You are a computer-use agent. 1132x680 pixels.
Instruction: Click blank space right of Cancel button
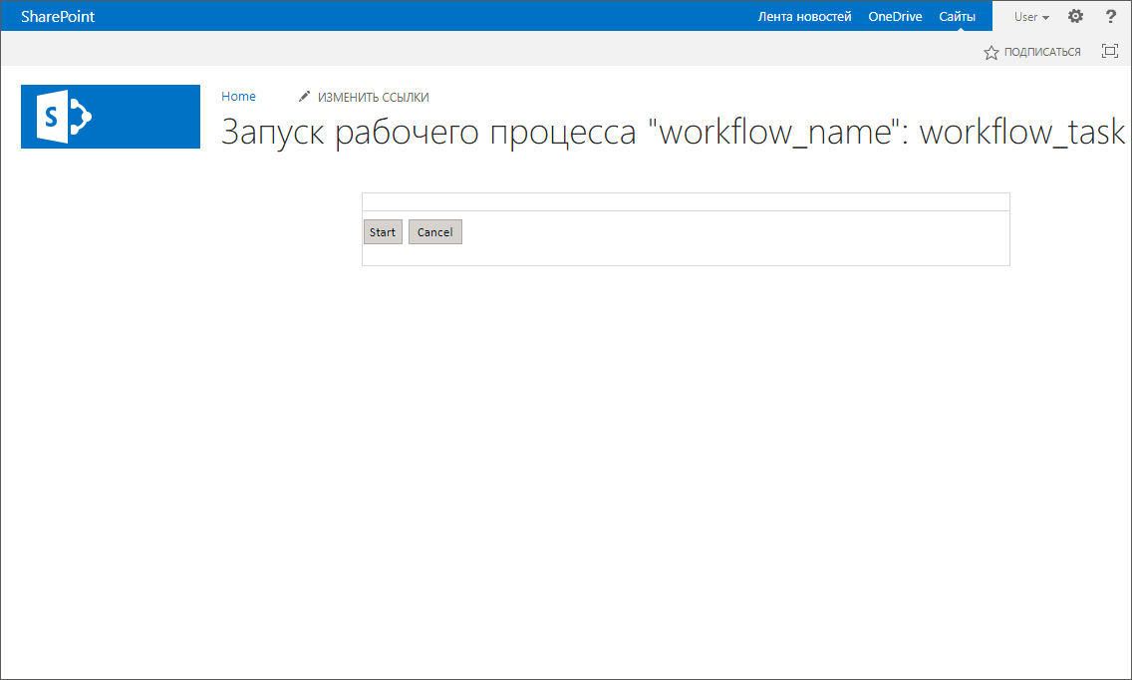735,233
